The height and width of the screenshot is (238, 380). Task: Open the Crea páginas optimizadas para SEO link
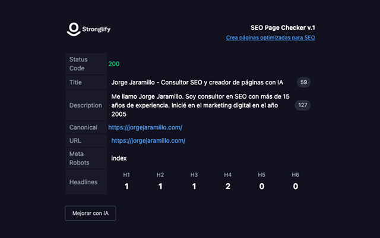pos(271,37)
